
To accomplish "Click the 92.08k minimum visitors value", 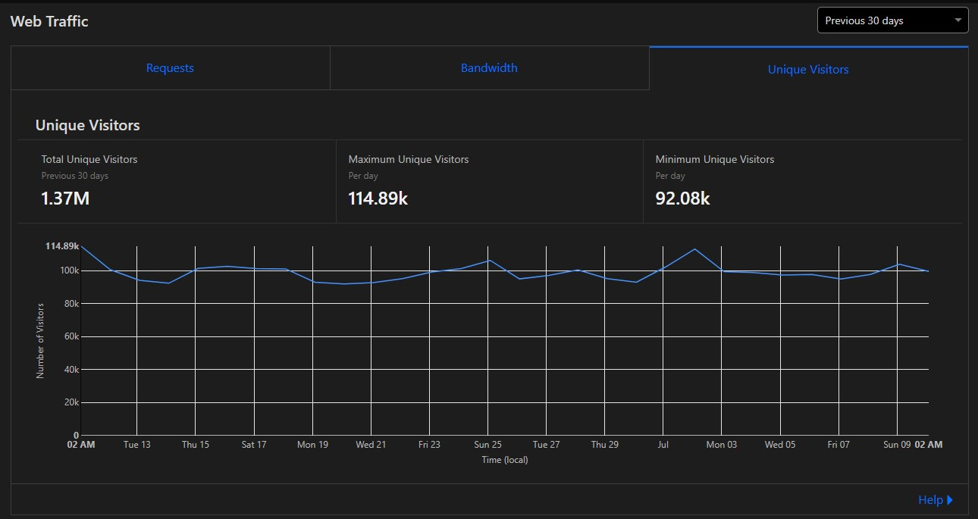I will [682, 199].
